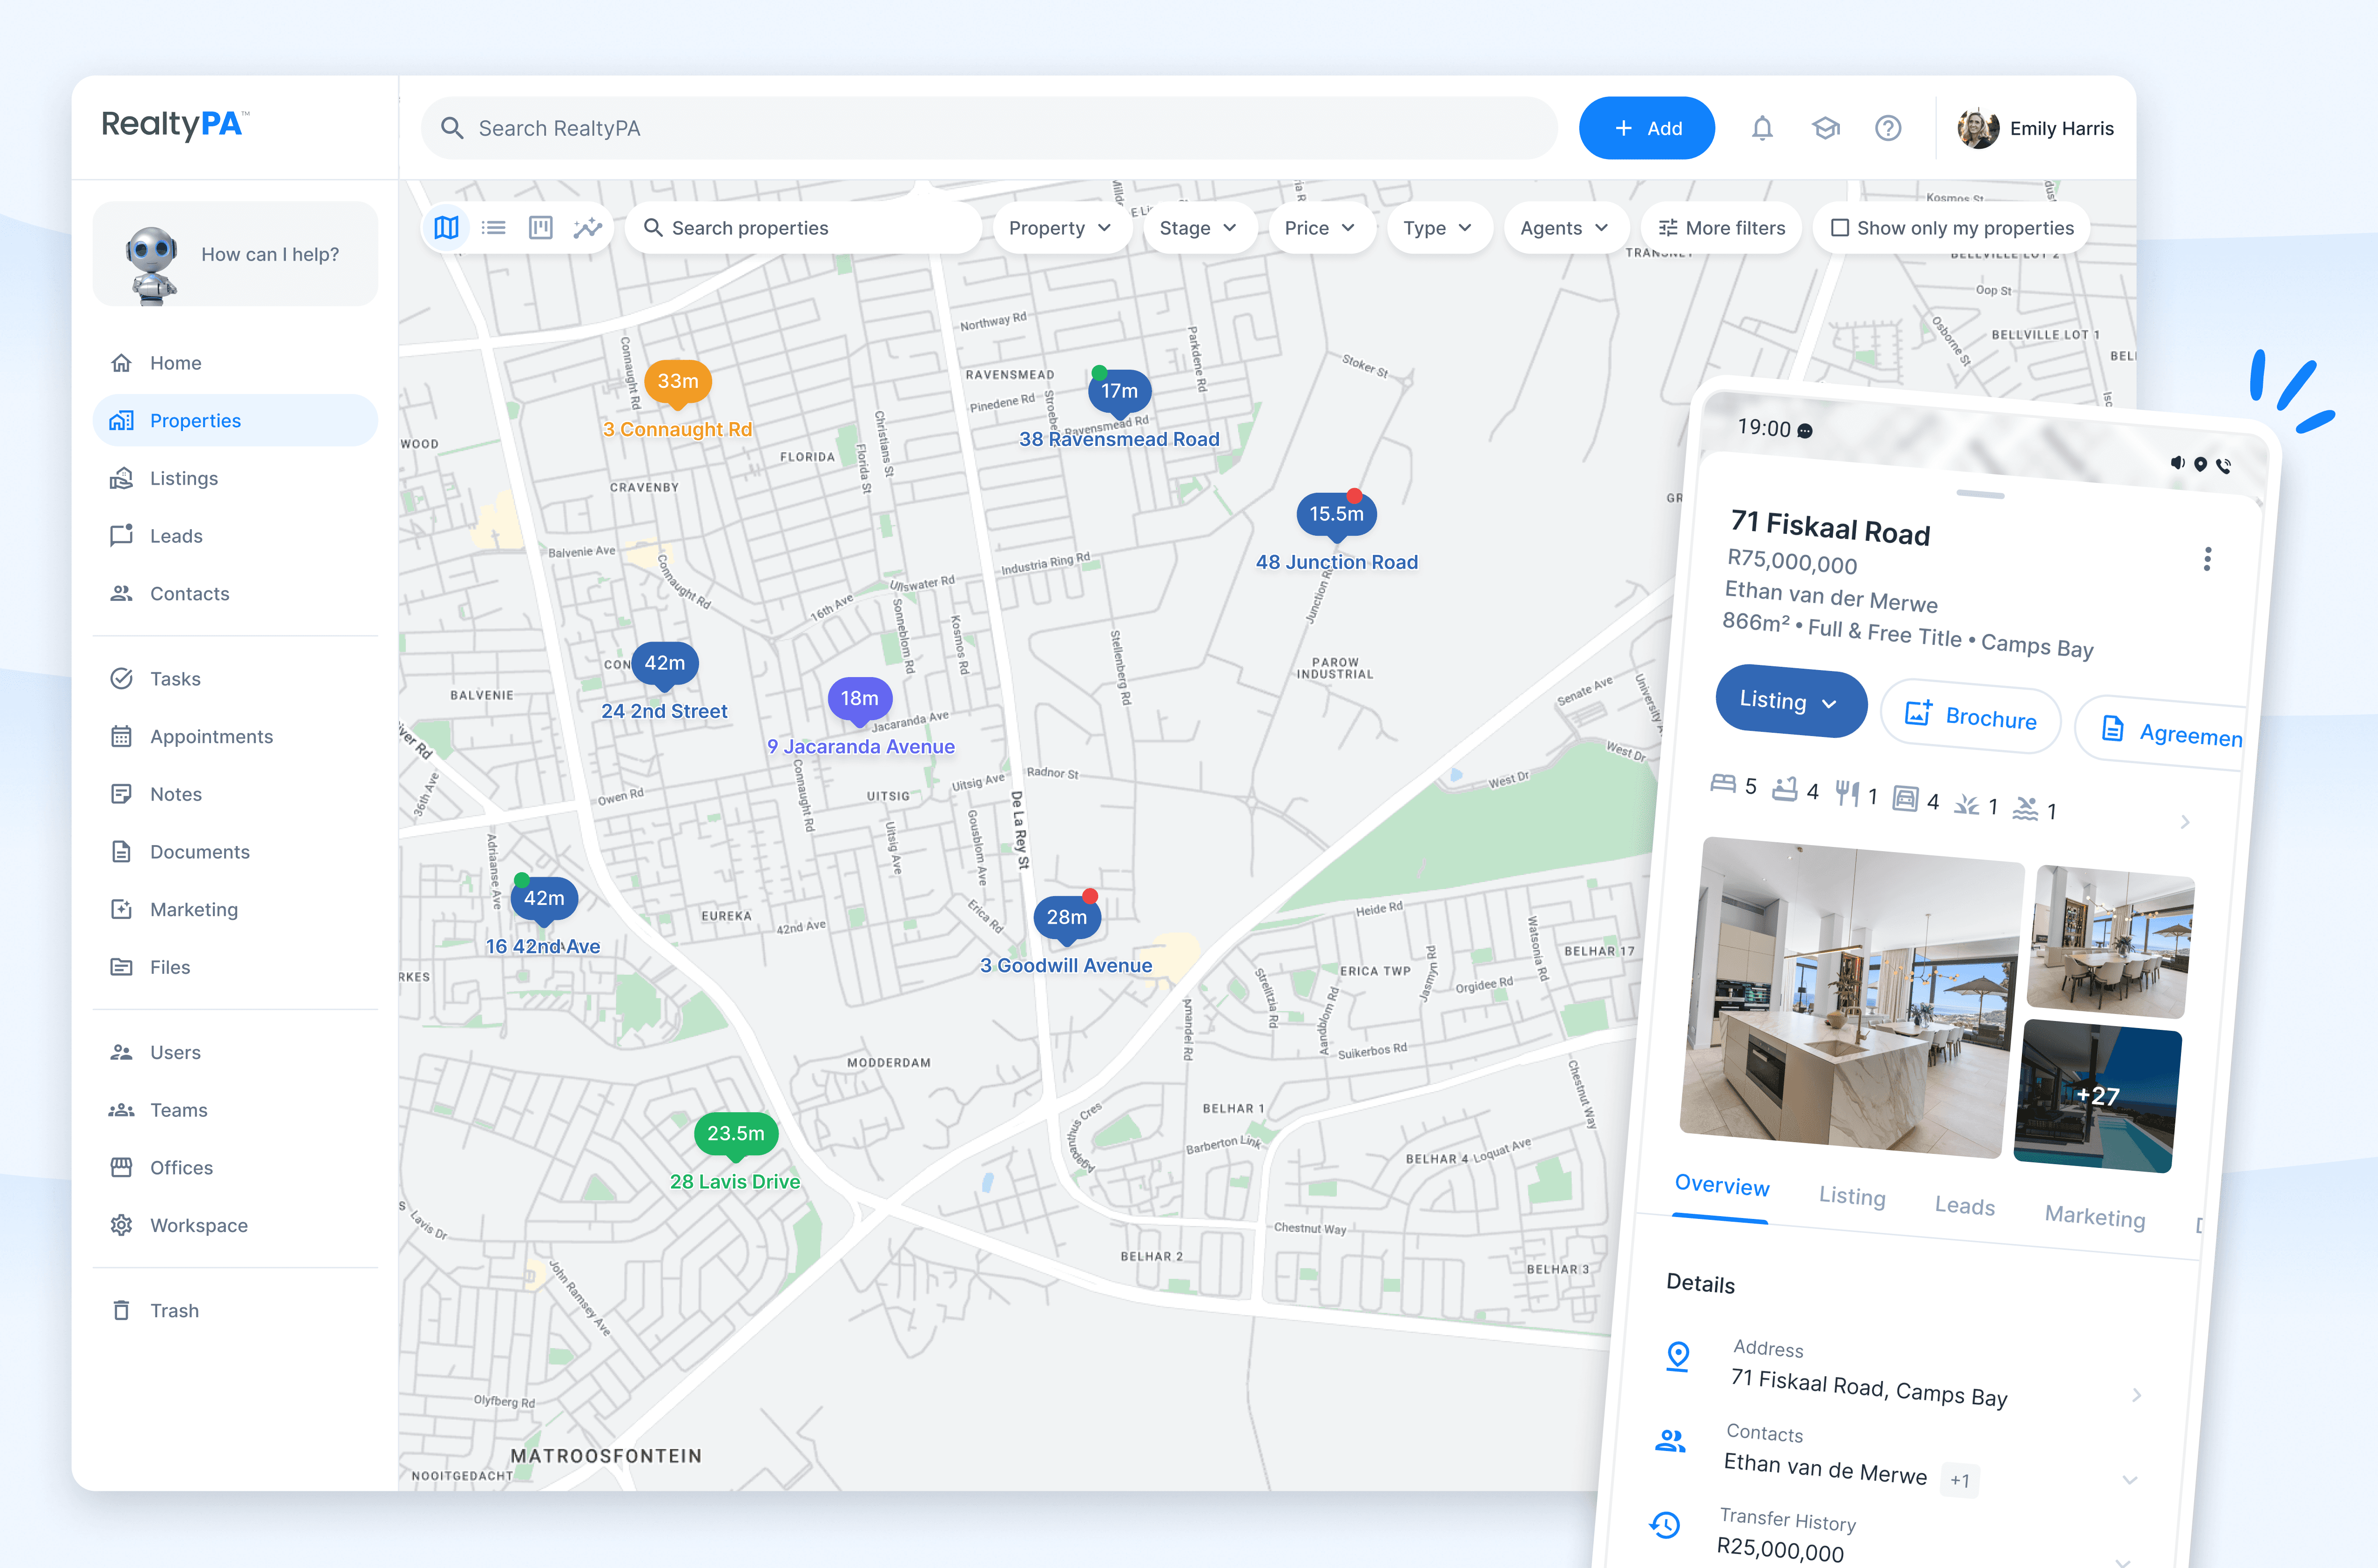Switch to map view icon
2378x1568 pixels.
click(x=446, y=228)
